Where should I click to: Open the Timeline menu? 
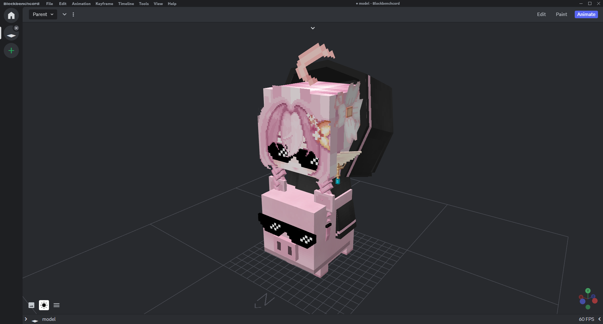pyautogui.click(x=126, y=4)
